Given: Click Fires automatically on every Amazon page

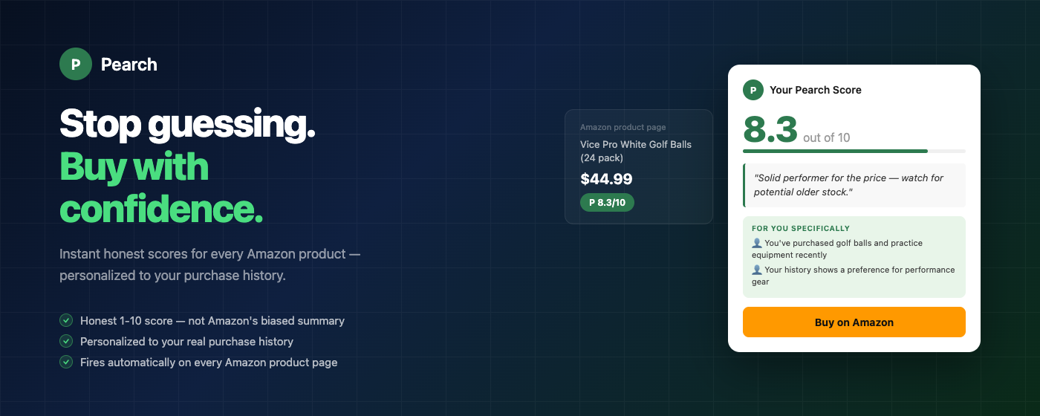Looking at the screenshot, I should (x=209, y=363).
